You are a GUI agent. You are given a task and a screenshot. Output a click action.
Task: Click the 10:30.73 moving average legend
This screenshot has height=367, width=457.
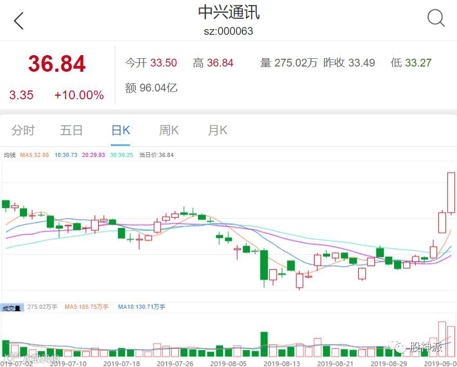(x=66, y=155)
